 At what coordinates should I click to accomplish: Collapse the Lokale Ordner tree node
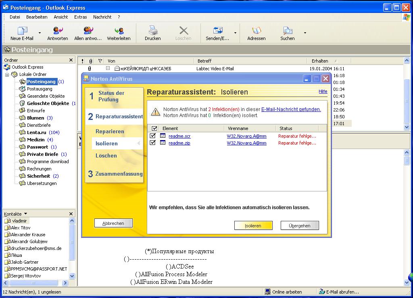point(7,75)
